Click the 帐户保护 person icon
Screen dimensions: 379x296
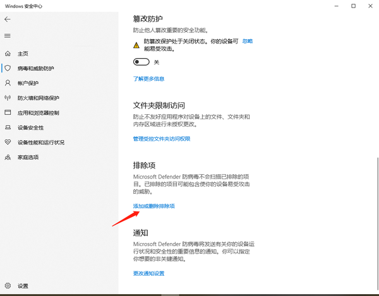[x=8, y=83]
